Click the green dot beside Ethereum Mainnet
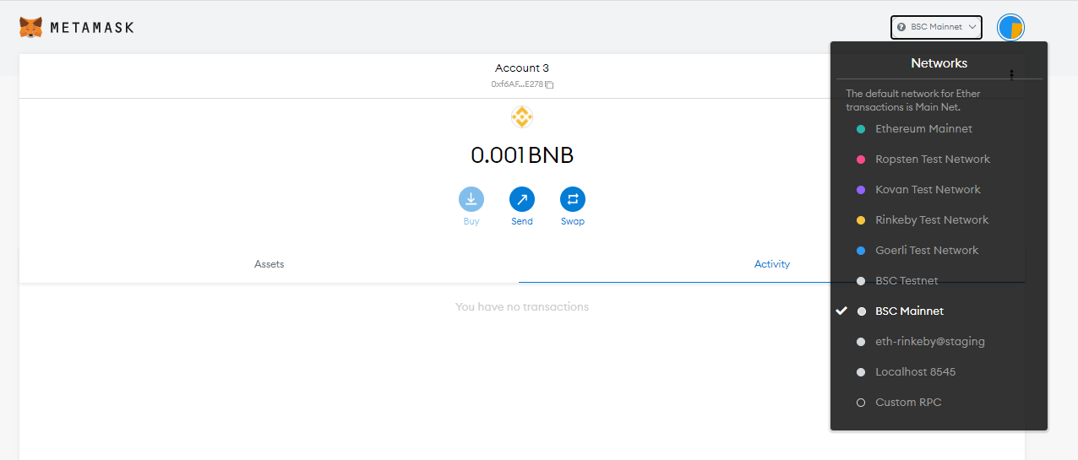The width and height of the screenshot is (1078, 460). (861, 129)
